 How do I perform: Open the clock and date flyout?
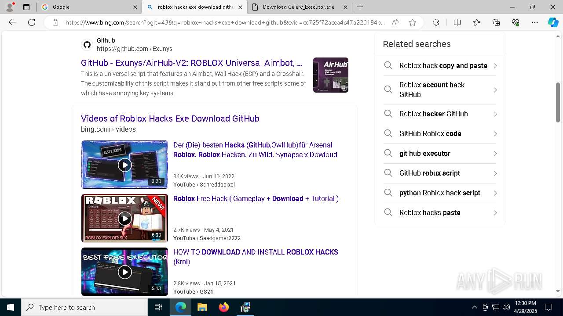(525, 307)
